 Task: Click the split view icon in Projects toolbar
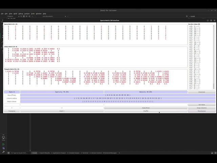click(x=26, y=16)
